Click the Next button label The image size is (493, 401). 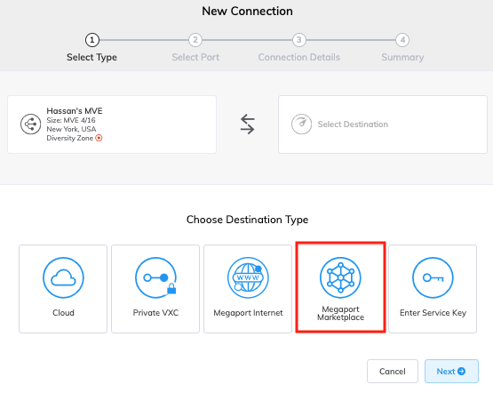[446, 372]
